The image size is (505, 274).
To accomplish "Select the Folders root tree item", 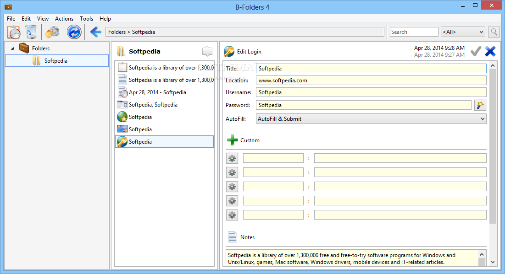I will tap(40, 48).
